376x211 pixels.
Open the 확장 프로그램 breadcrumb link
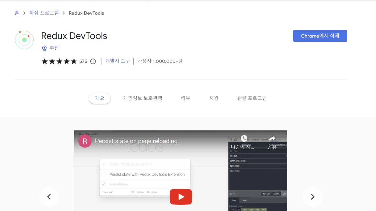point(44,13)
